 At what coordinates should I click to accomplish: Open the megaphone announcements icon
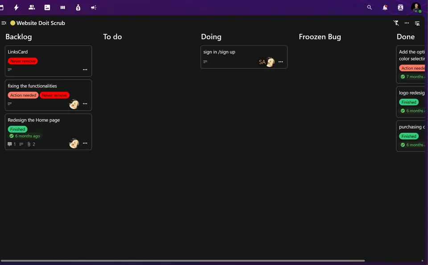click(x=94, y=8)
